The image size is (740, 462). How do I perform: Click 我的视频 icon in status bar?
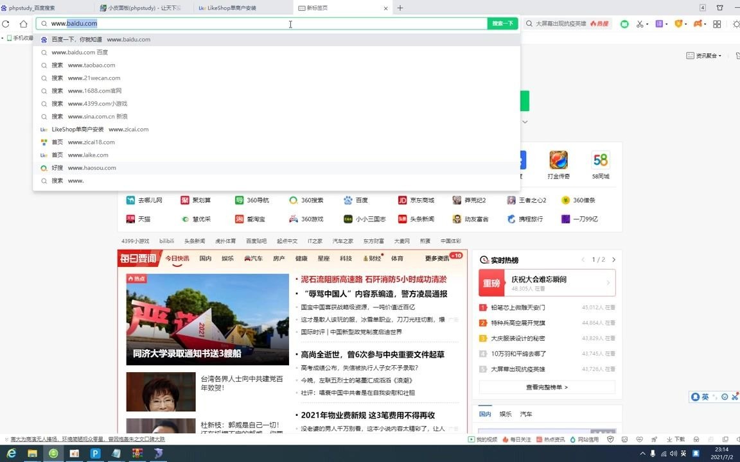pos(483,440)
